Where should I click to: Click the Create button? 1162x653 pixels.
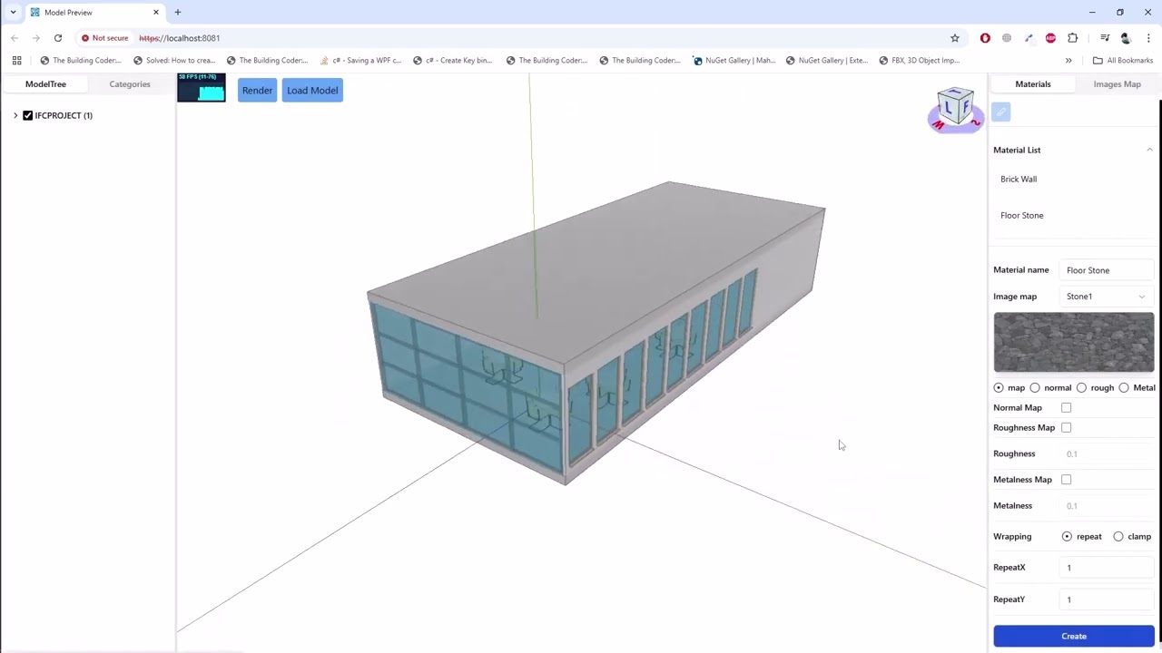point(1074,636)
